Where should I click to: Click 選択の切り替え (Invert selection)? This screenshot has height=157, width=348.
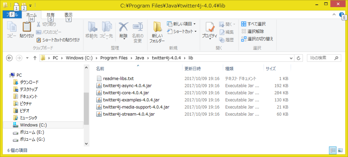[x=257, y=39]
